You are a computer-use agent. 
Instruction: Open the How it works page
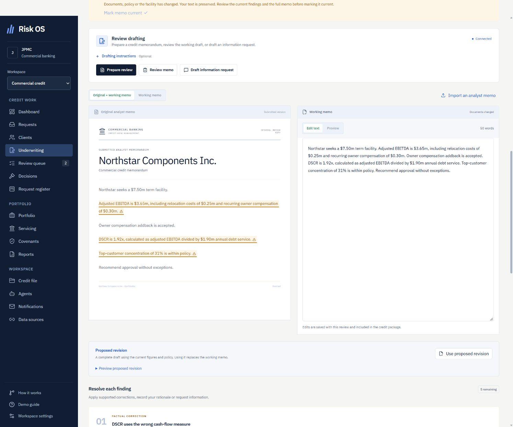[30, 393]
